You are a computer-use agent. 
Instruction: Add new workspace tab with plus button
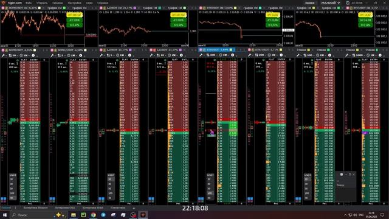[134, 208]
